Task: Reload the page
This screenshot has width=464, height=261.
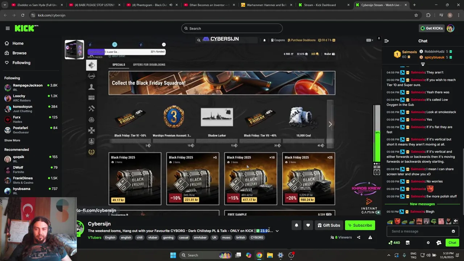Action: [22, 15]
